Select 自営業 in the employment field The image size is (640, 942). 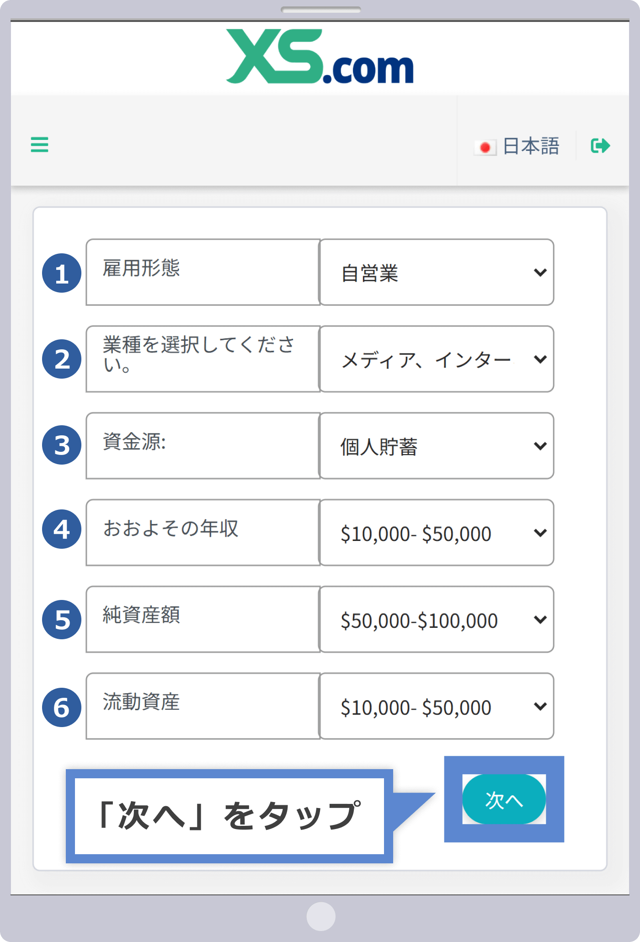tap(371, 272)
